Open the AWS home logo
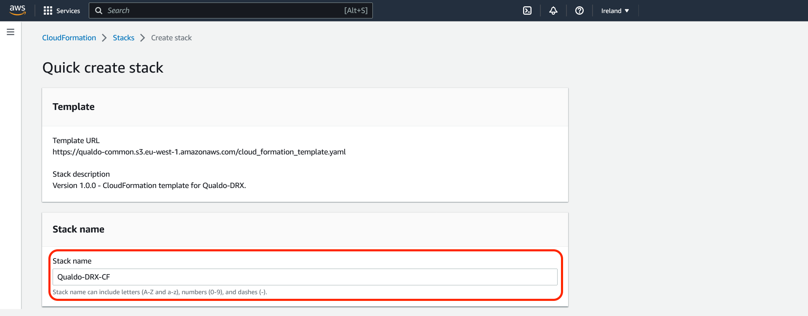This screenshot has height=316, width=808. (18, 10)
